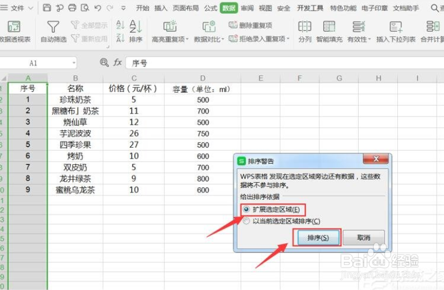Screen dimensions: 444x290
Task: Switch to the 开发工具 ribbon tab
Action: click(x=310, y=8)
